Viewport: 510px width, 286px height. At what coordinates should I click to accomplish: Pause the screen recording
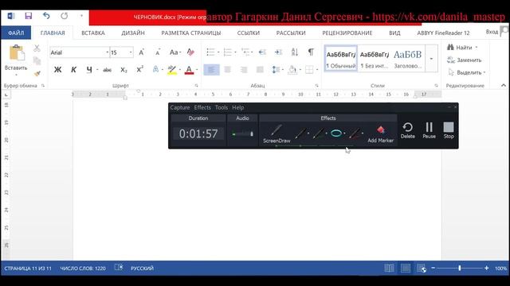[x=429, y=130]
